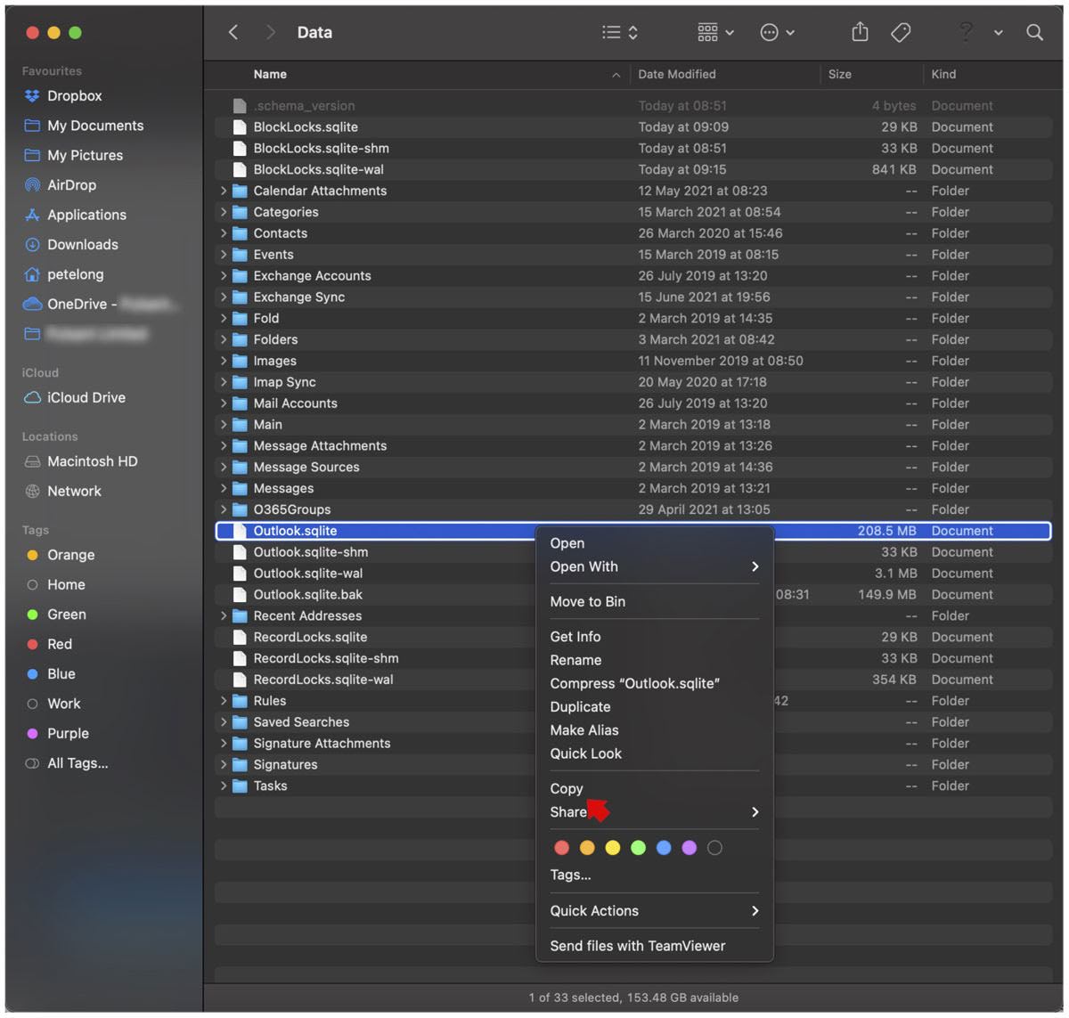Apply the red tag color dot
Screen dimensions: 1069x1018
[561, 848]
